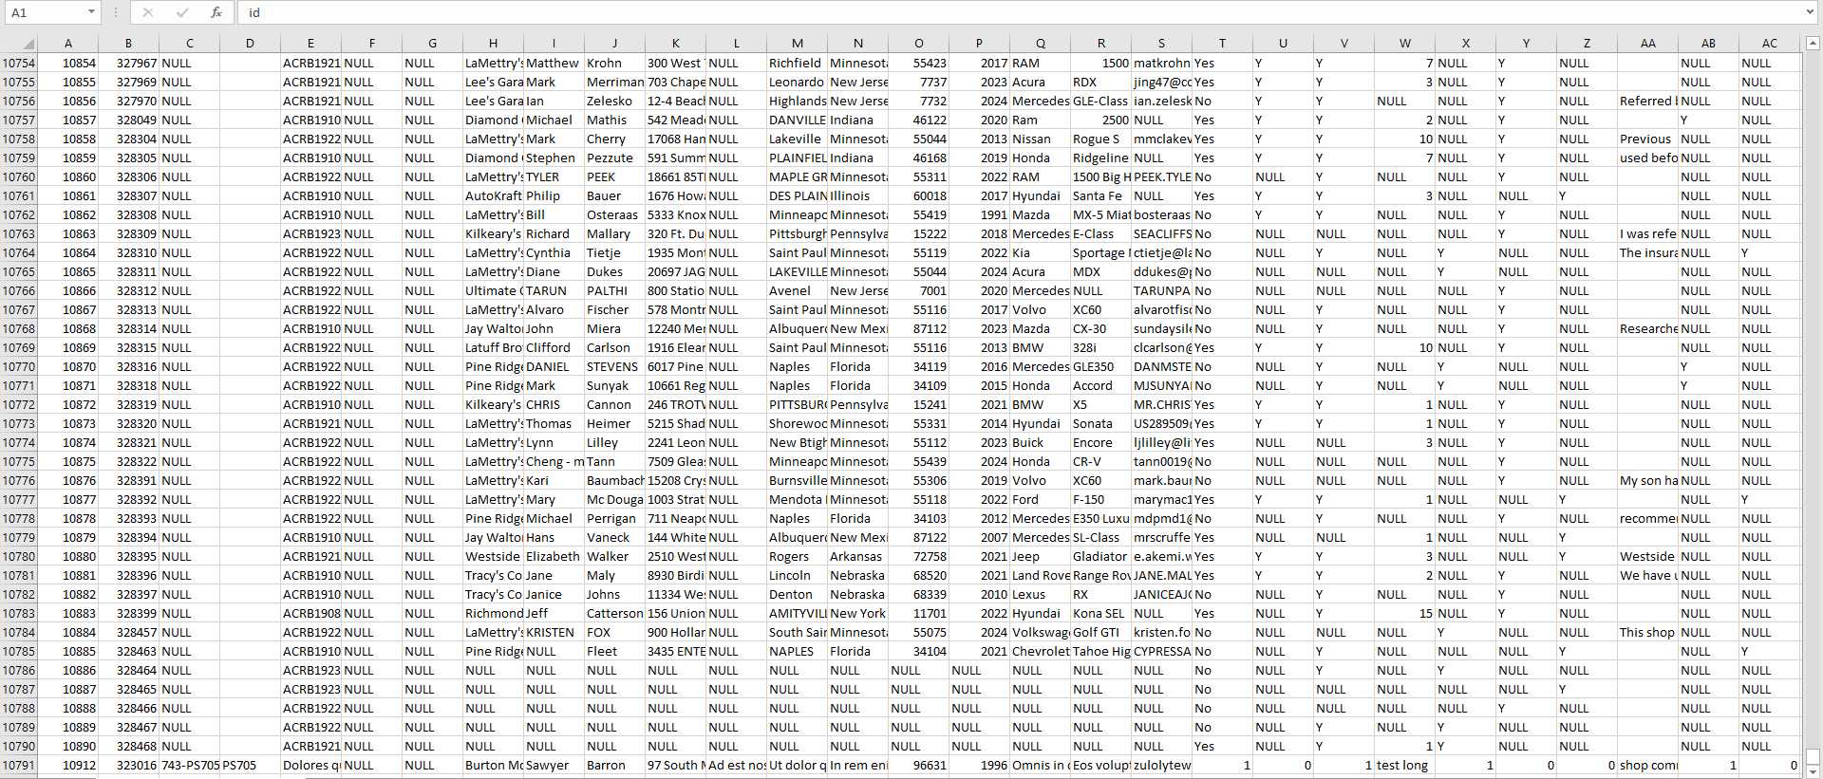
Task: Select column AA header
Action: (x=1647, y=44)
